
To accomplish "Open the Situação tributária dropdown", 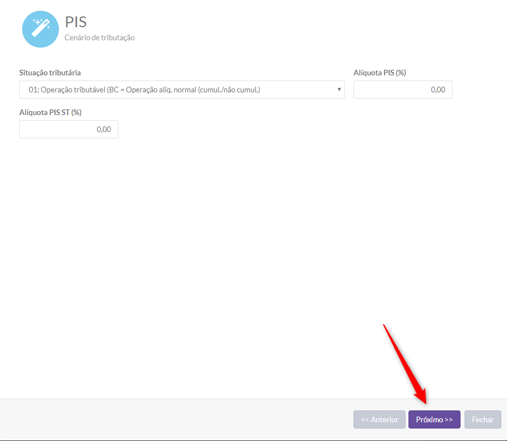I will (182, 90).
